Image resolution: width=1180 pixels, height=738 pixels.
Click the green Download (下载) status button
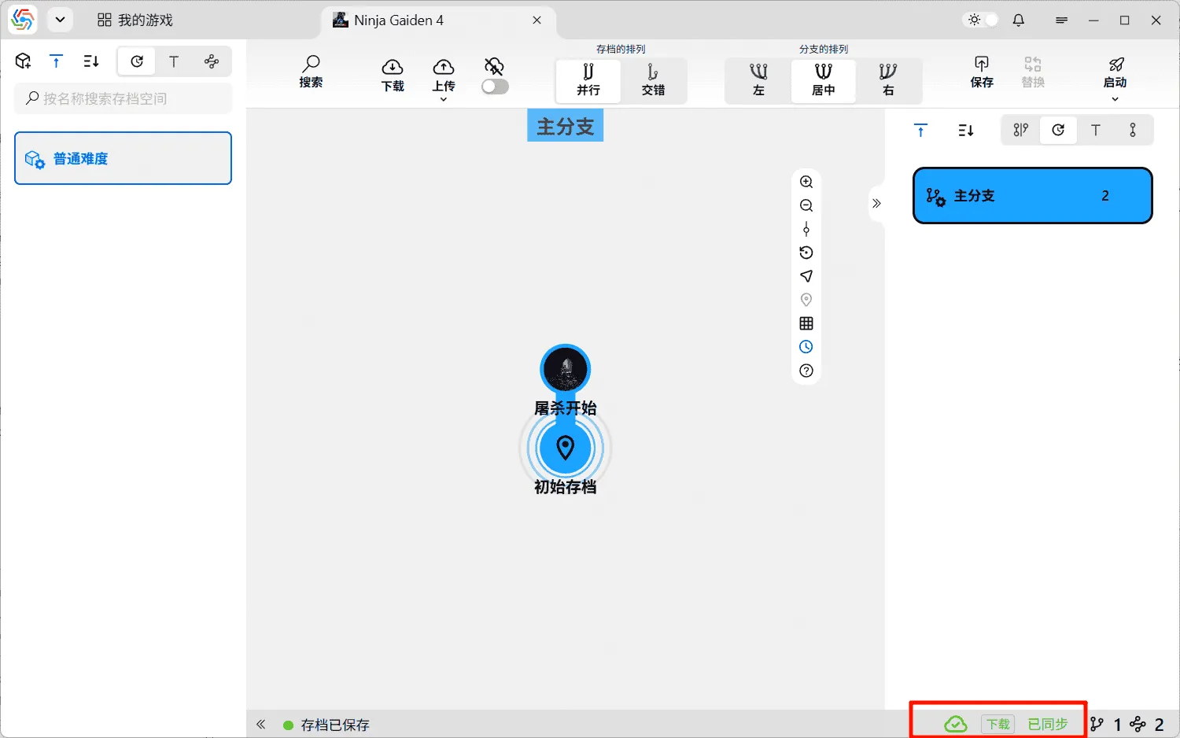997,724
